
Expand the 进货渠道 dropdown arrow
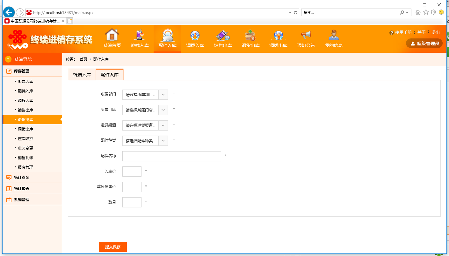163,125
